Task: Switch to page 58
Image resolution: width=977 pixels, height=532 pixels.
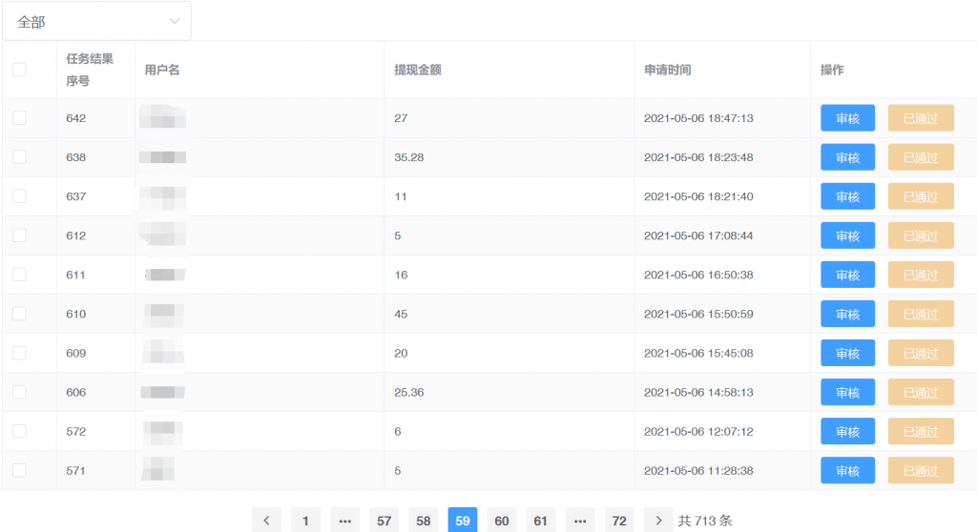Action: click(424, 521)
